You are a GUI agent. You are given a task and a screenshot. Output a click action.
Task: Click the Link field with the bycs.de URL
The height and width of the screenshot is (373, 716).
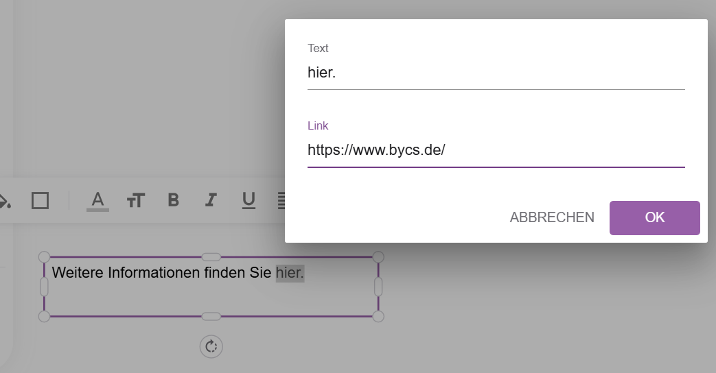pyautogui.click(x=496, y=150)
